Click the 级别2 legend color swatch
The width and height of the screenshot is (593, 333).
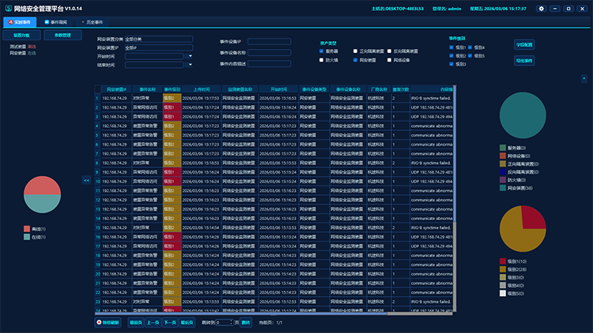503,268
